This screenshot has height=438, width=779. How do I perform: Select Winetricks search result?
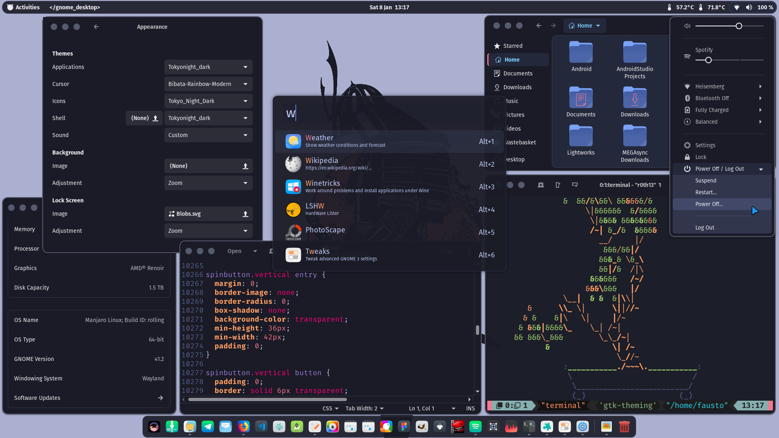coord(389,187)
